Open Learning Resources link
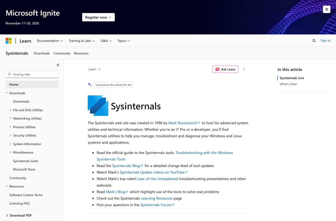Image resolution: width=336 pixels, height=221 pixels. (x=157, y=198)
